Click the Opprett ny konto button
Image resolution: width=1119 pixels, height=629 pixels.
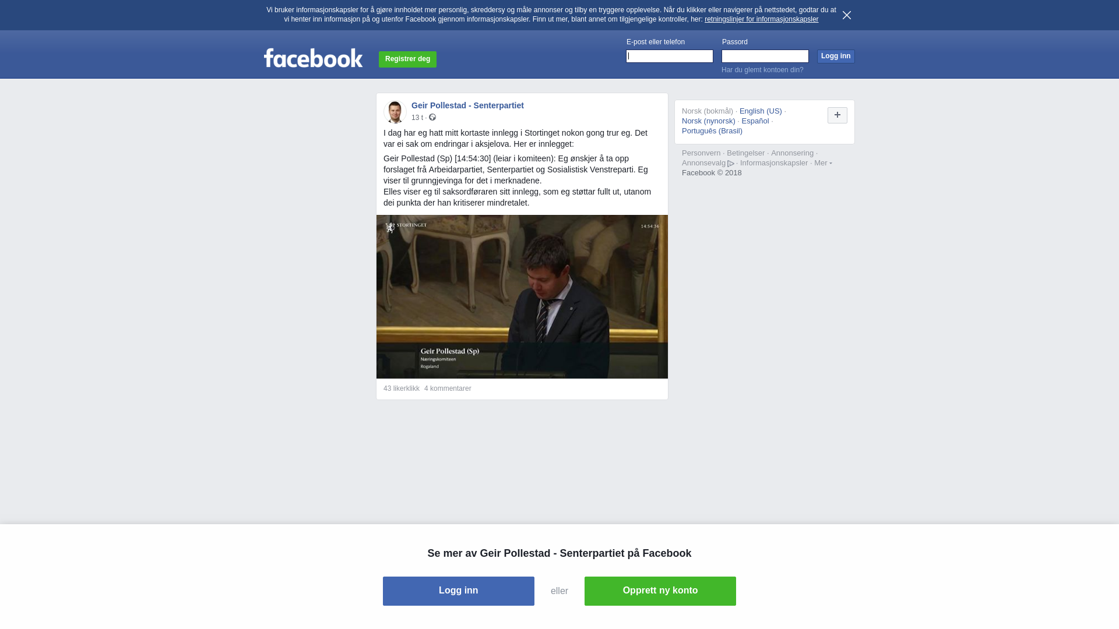pyautogui.click(x=660, y=591)
